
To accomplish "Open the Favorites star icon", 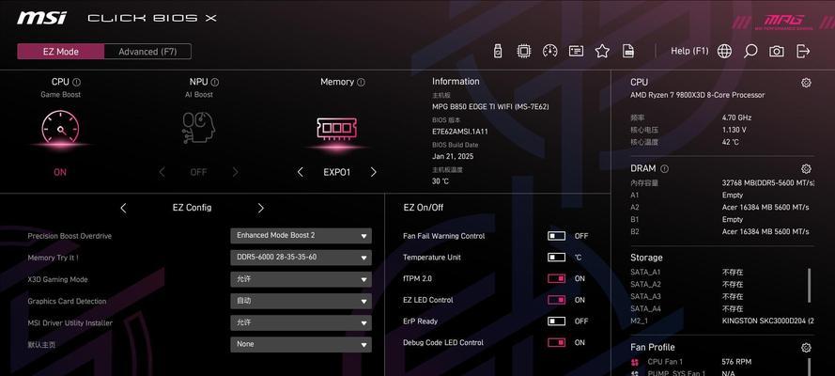I will point(602,51).
